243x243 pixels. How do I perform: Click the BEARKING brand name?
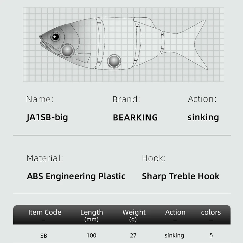(x=135, y=118)
